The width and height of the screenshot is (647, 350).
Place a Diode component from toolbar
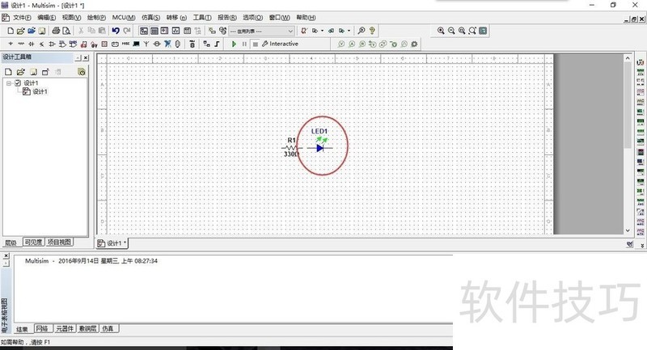(32, 44)
